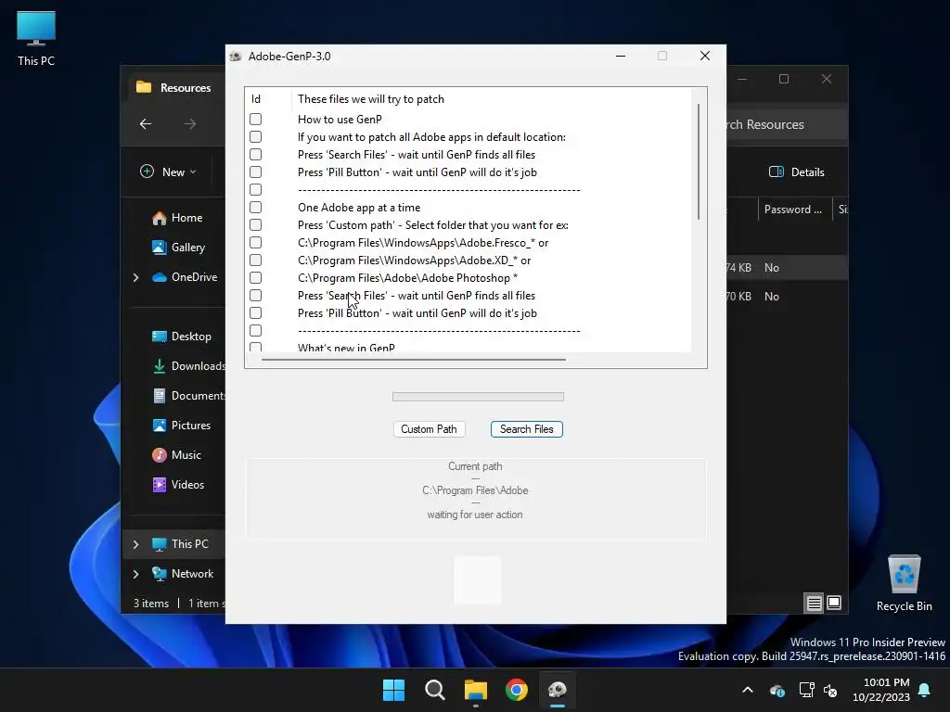950x712 pixels.
Task: Click the Adobe-GenP title bar skull icon
Action: (236, 57)
